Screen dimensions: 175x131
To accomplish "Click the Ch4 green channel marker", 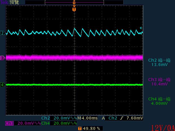I will 2,85.
